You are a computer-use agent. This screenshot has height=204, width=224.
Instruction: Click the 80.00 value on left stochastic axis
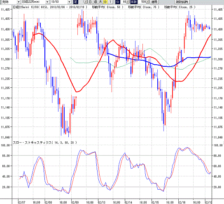(6, 155)
